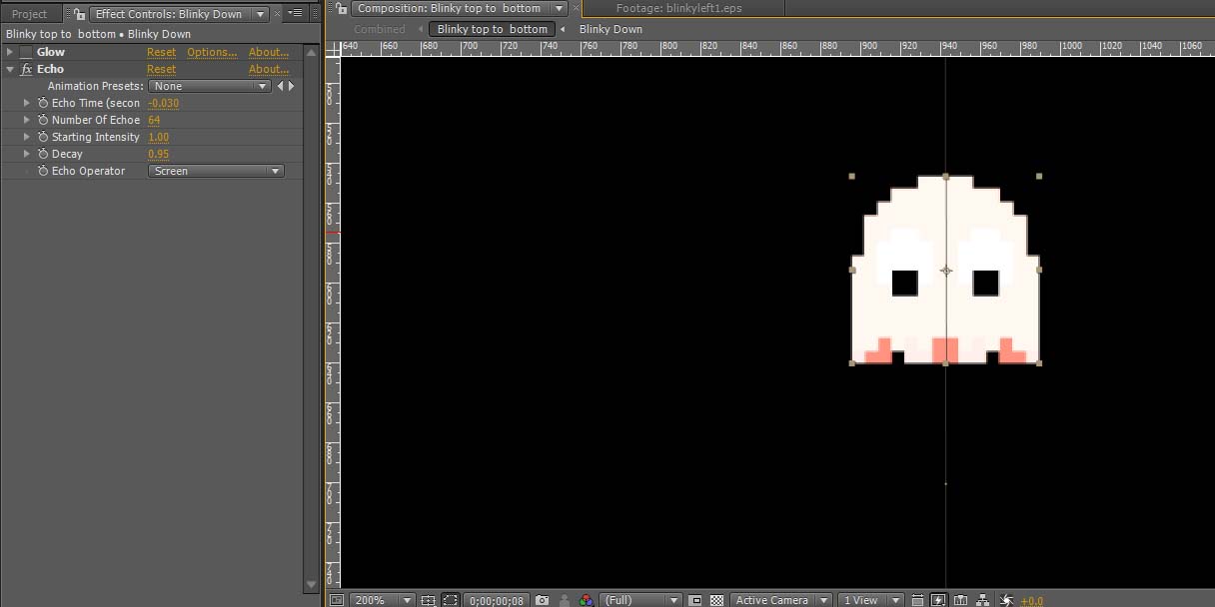The height and width of the screenshot is (607, 1215).
Task: Open the 1 View layout dropdown
Action: pos(870,600)
